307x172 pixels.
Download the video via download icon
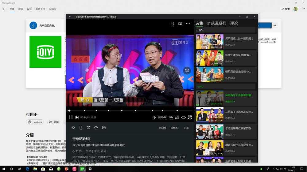pos(104,128)
